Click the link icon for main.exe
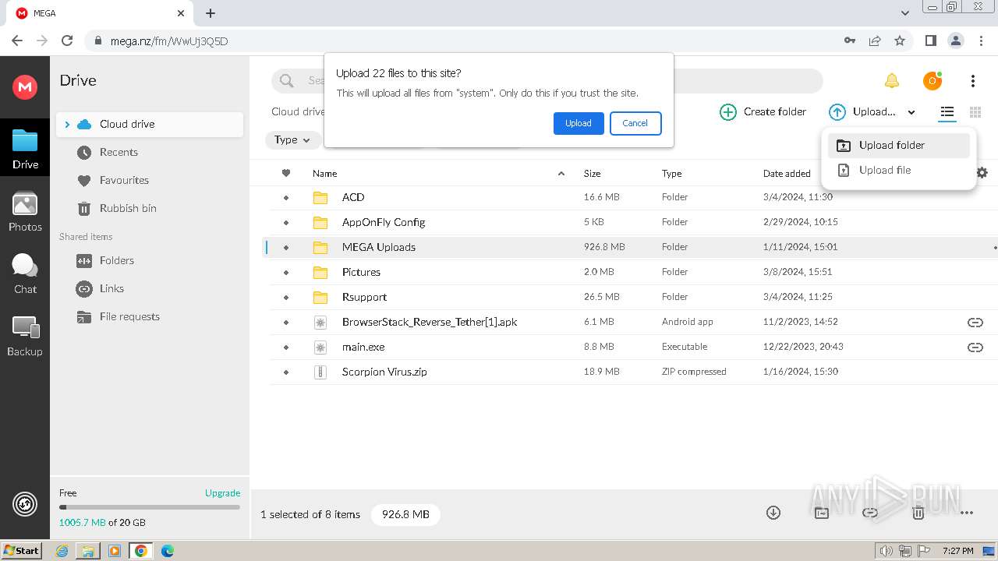 [x=975, y=348]
